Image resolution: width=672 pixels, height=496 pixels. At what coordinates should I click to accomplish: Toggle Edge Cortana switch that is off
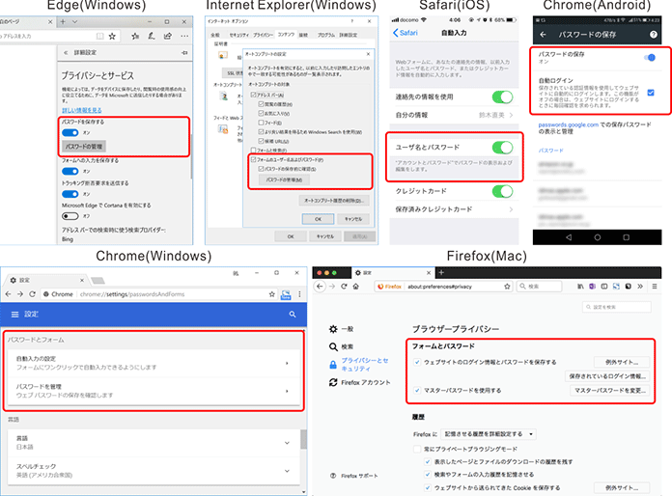tap(70, 216)
